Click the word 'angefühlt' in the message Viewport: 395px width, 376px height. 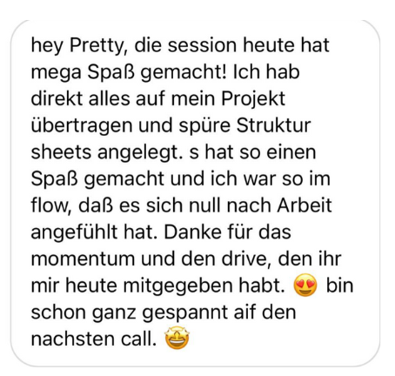point(74,233)
